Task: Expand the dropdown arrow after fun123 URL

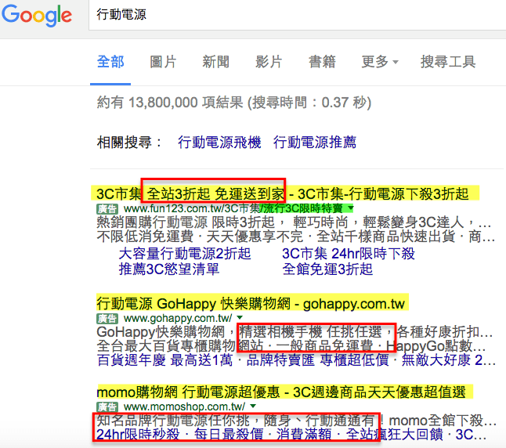Action: point(351,208)
